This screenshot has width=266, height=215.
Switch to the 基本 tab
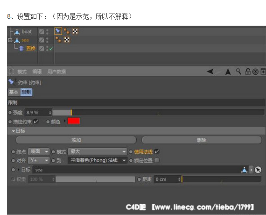14,92
